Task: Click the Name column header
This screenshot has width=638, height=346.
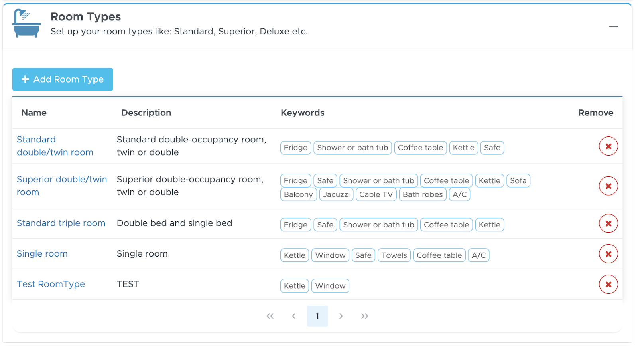Action: (34, 113)
